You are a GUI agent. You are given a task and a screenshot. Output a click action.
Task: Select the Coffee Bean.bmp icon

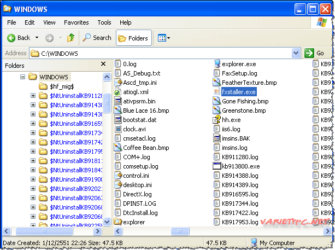(x=118, y=148)
